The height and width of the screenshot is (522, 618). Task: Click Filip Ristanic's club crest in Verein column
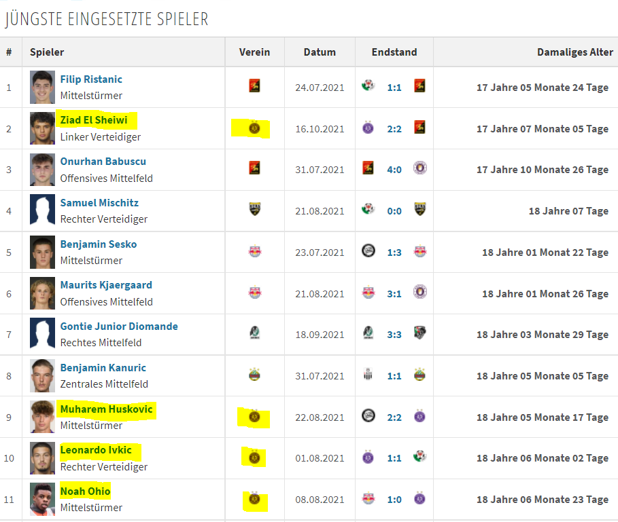[254, 86]
